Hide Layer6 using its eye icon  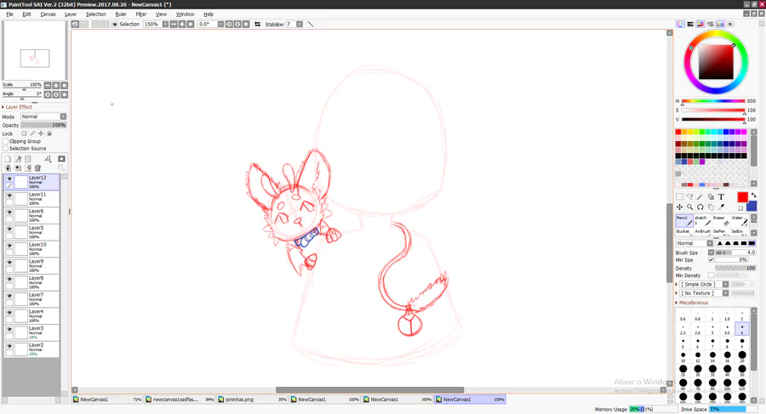click(9, 212)
